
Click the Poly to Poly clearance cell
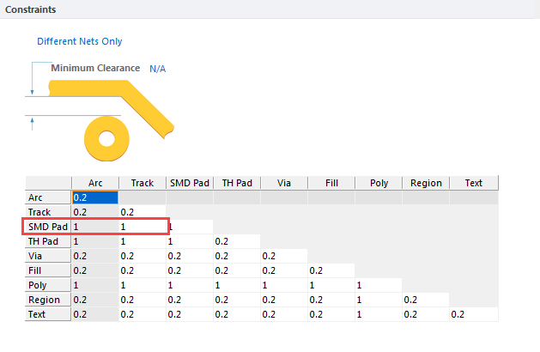[379, 285]
